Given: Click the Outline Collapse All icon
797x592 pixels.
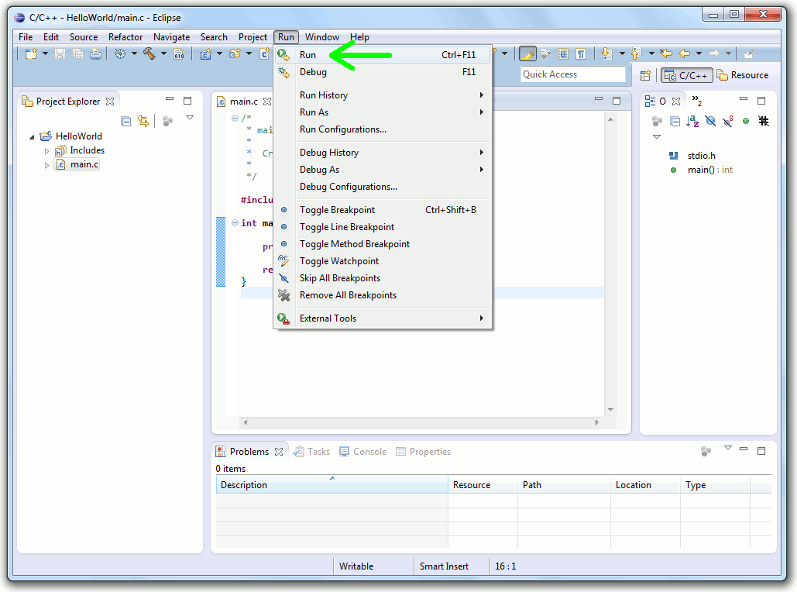Looking at the screenshot, I should tap(675, 121).
